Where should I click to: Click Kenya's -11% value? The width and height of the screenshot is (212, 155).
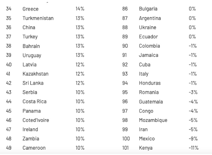pyautogui.click(x=193, y=148)
